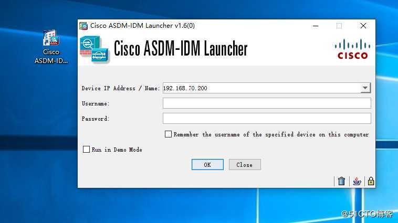Click the 'Device IP Address / Name:' label
This screenshot has height=223, width=398.
[x=121, y=88]
